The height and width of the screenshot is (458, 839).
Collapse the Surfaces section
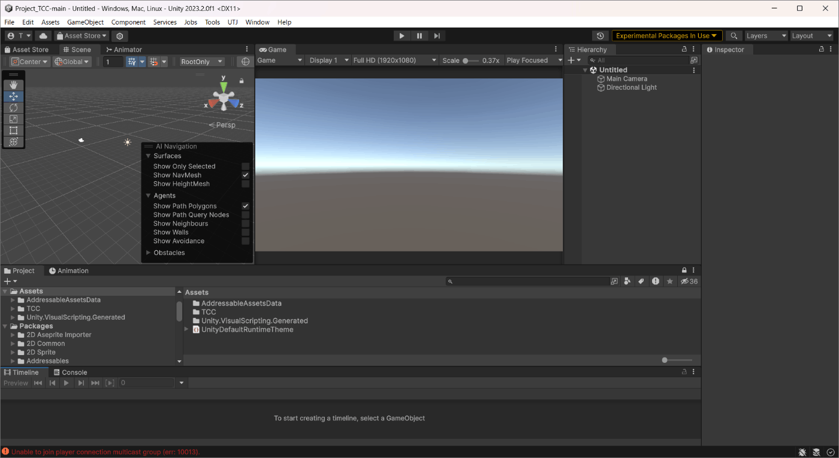(149, 156)
